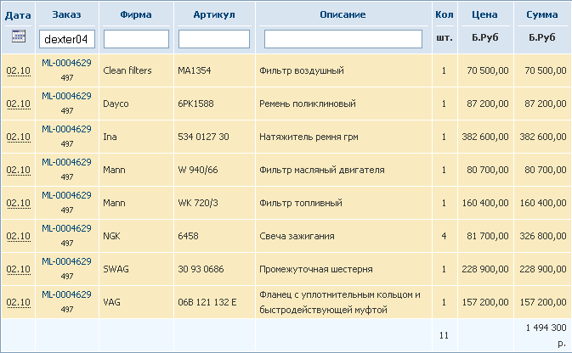
Task: Click the sum 326 800,00
Action: (543, 236)
